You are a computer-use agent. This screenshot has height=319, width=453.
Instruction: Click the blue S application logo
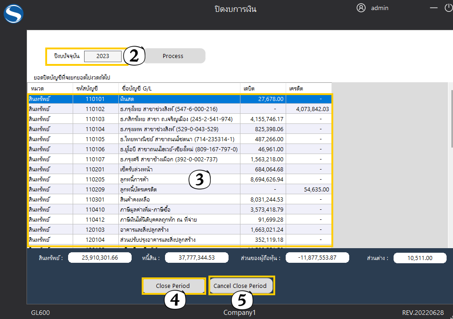13,14
